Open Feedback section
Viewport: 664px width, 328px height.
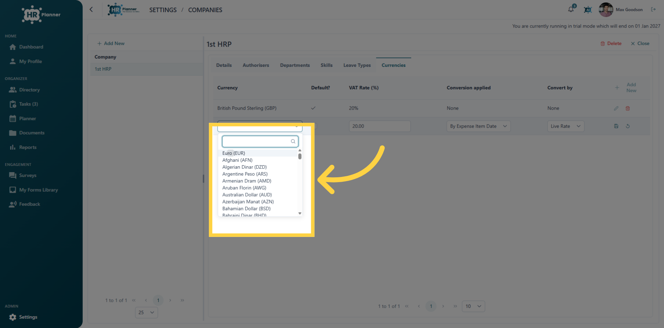[25, 204]
